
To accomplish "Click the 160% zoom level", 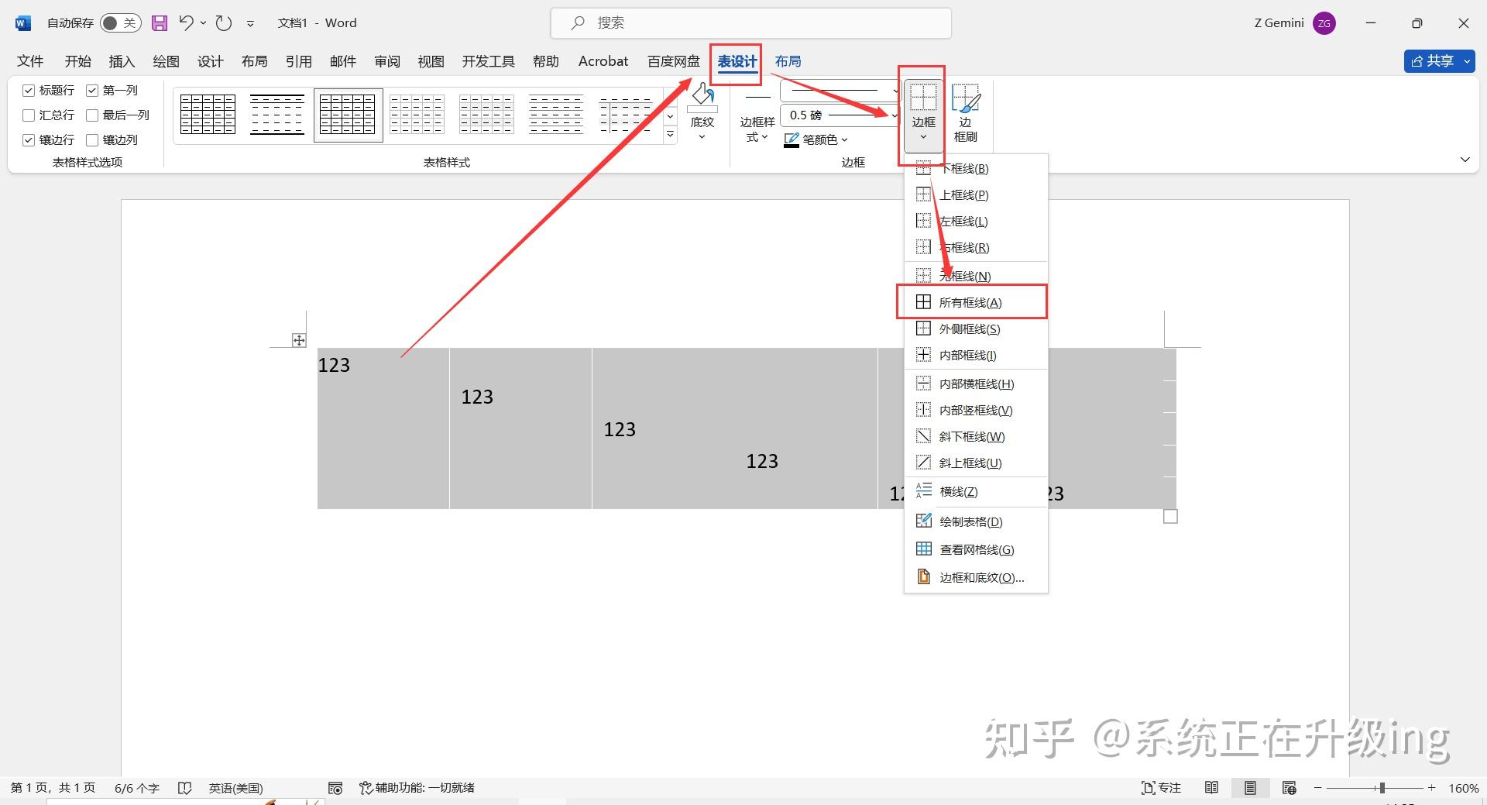I will point(1463,788).
